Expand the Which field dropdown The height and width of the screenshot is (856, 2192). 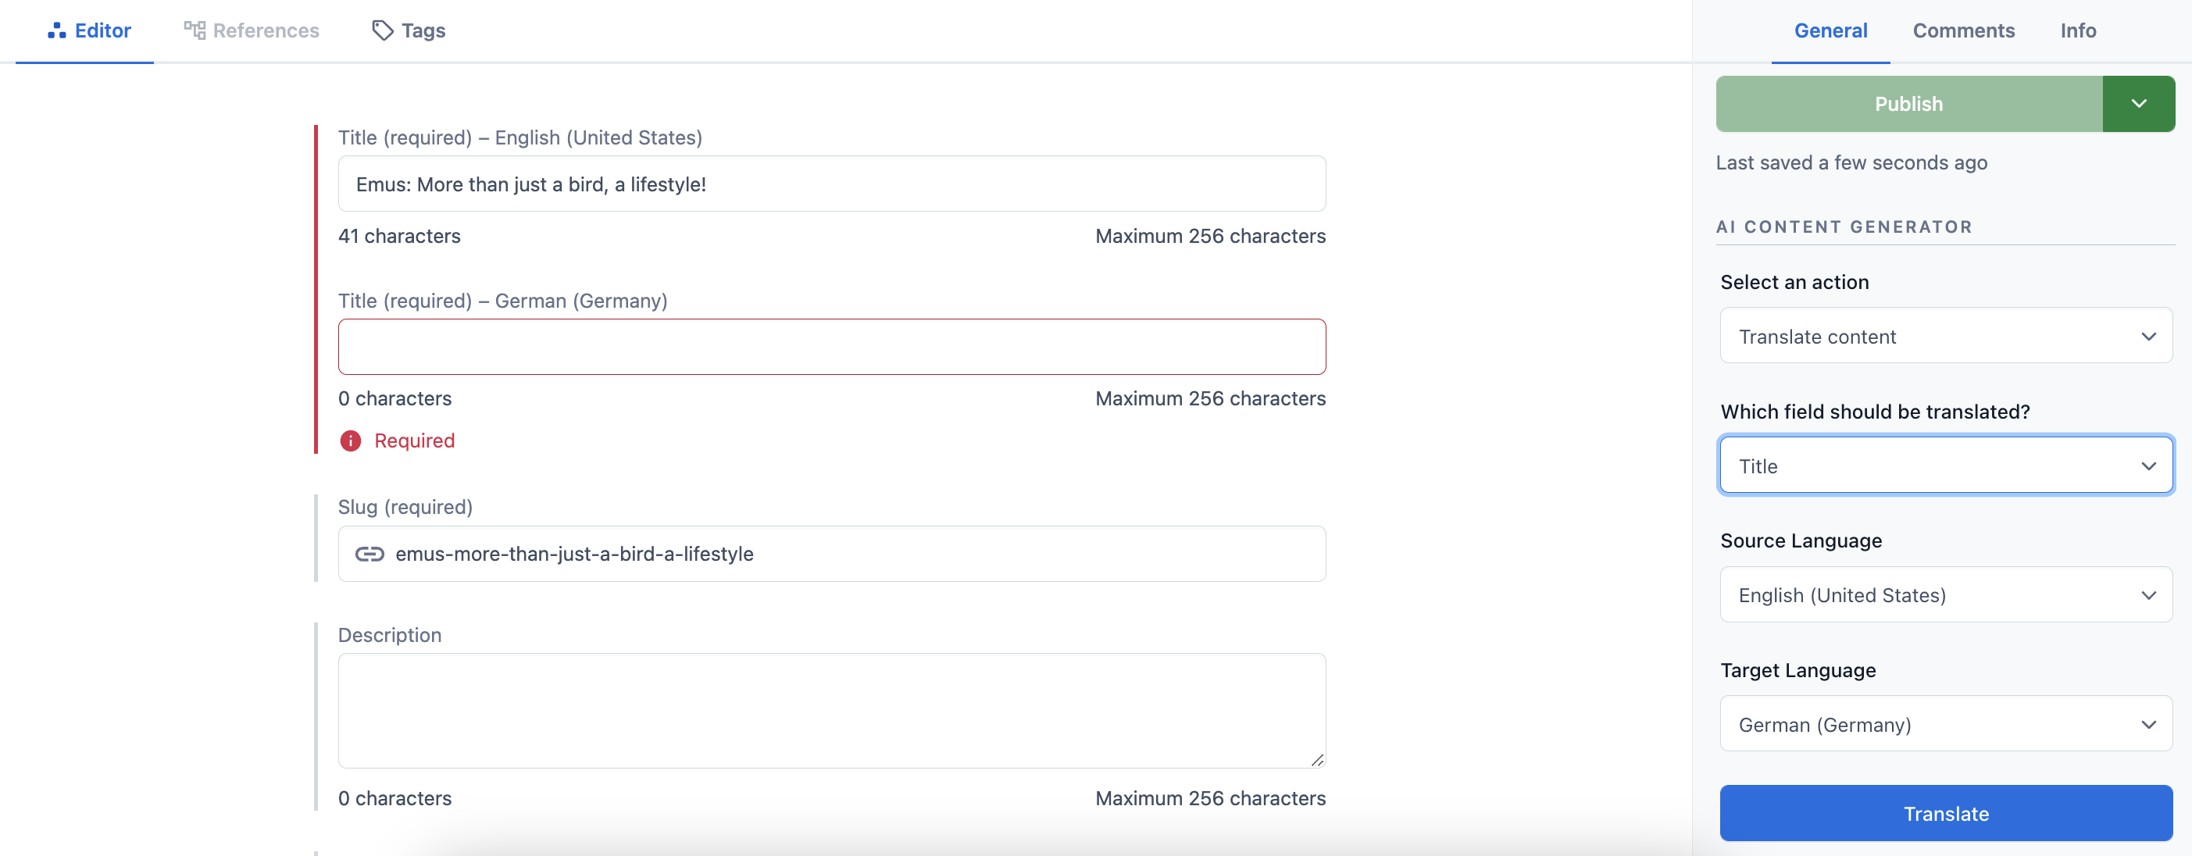coord(1944,465)
